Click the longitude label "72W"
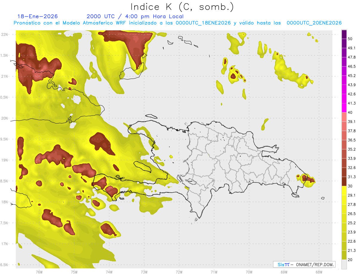 (179, 272)
